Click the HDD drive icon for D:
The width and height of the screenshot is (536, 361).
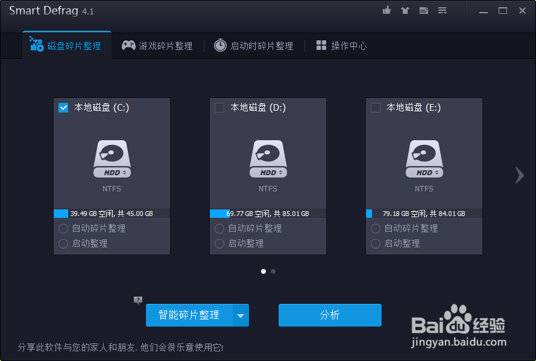[x=268, y=159]
